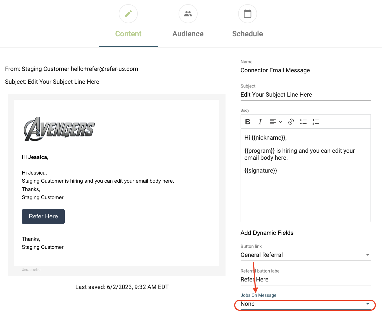The width and height of the screenshot is (382, 315).
Task: Click the From sender address line
Action: coord(72,69)
